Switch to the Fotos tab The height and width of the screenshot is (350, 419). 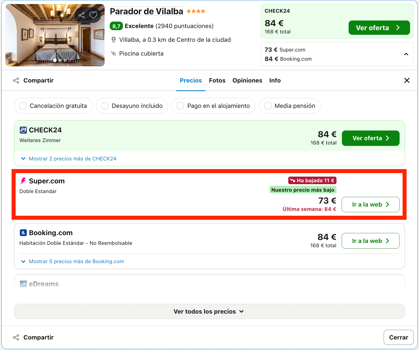(217, 80)
